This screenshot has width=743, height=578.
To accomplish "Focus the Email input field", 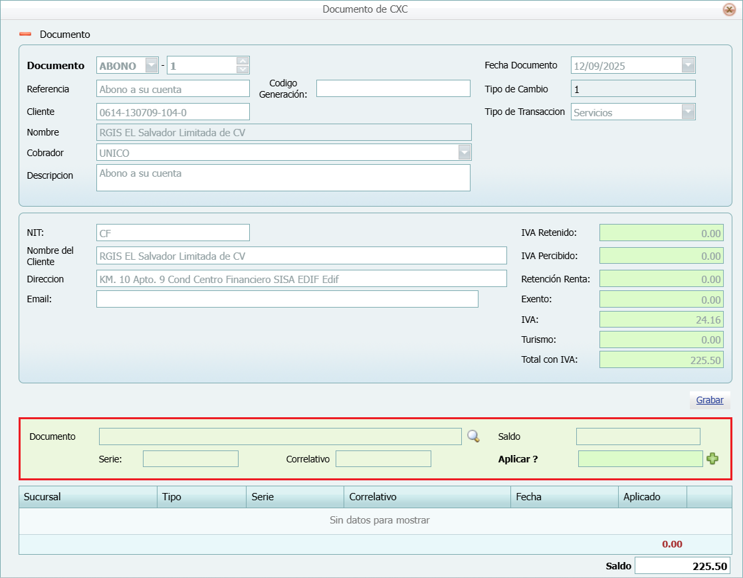I will point(287,299).
